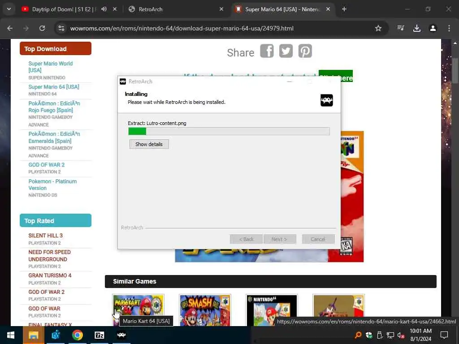Open GOD OF WAR Top Rated link
This screenshot has height=344, width=459.
[44, 308]
